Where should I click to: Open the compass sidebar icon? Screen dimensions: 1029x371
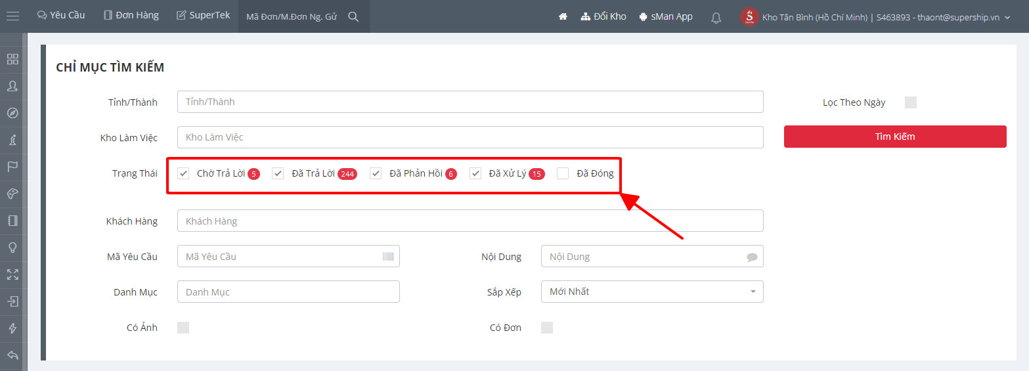point(12,113)
